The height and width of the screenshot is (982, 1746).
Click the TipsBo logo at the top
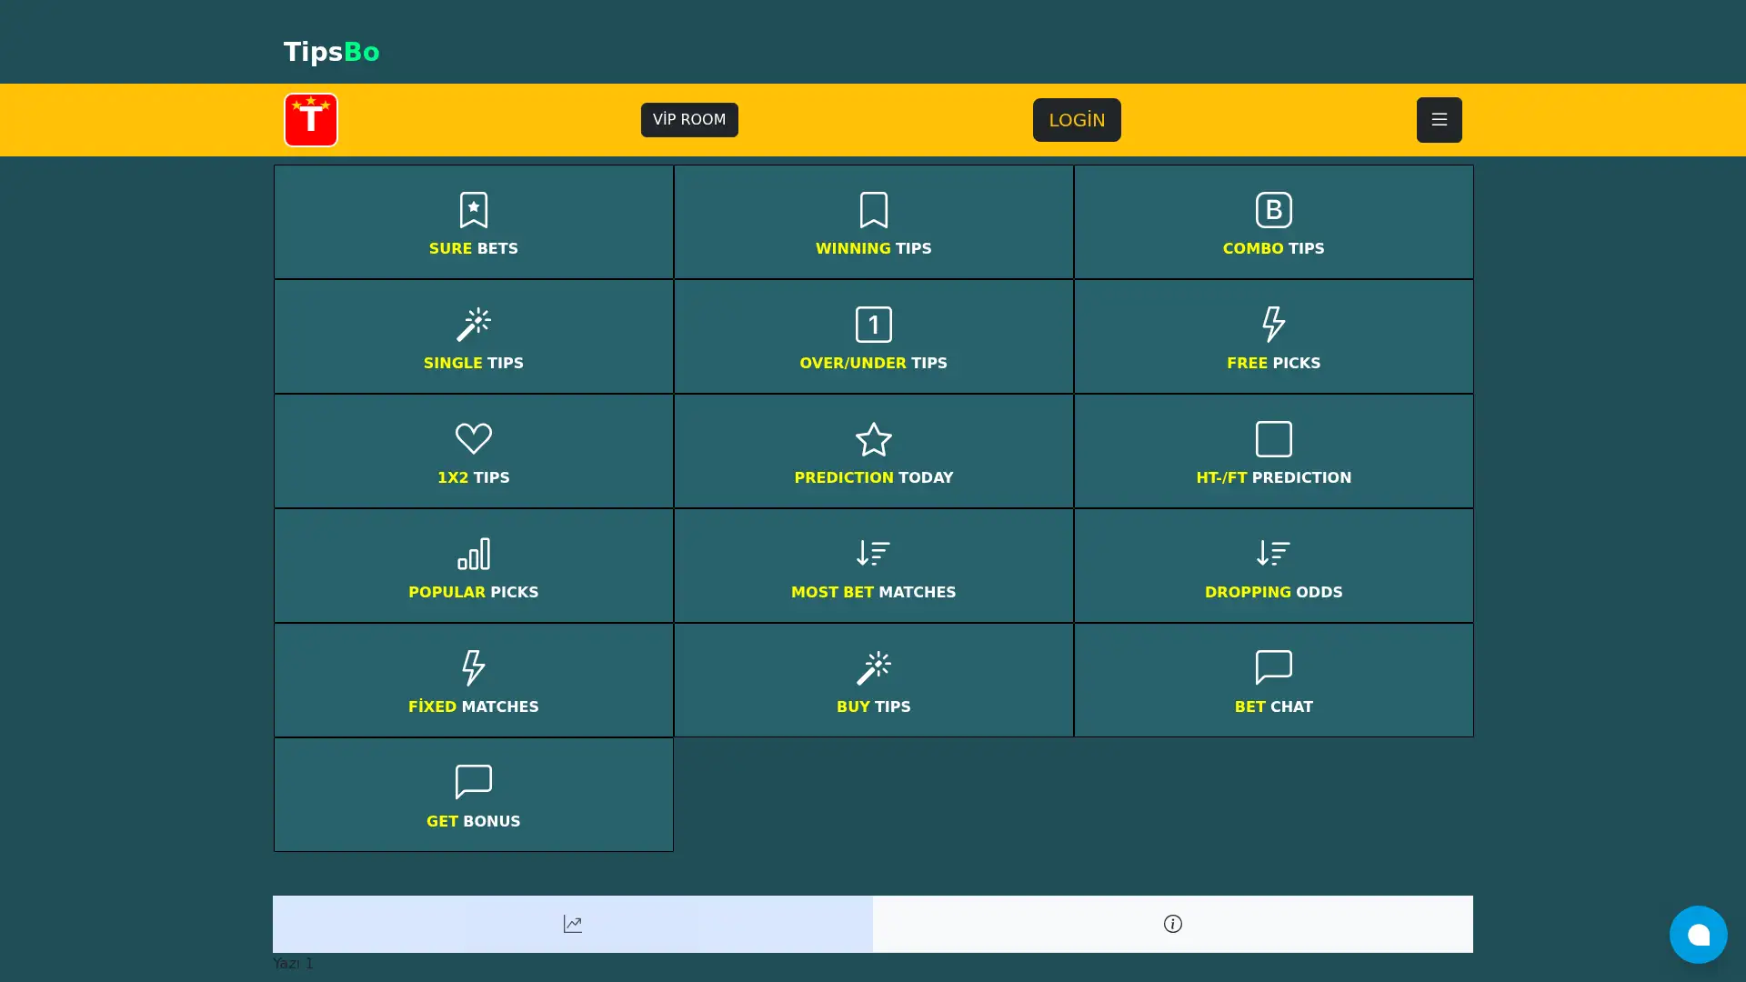click(331, 52)
